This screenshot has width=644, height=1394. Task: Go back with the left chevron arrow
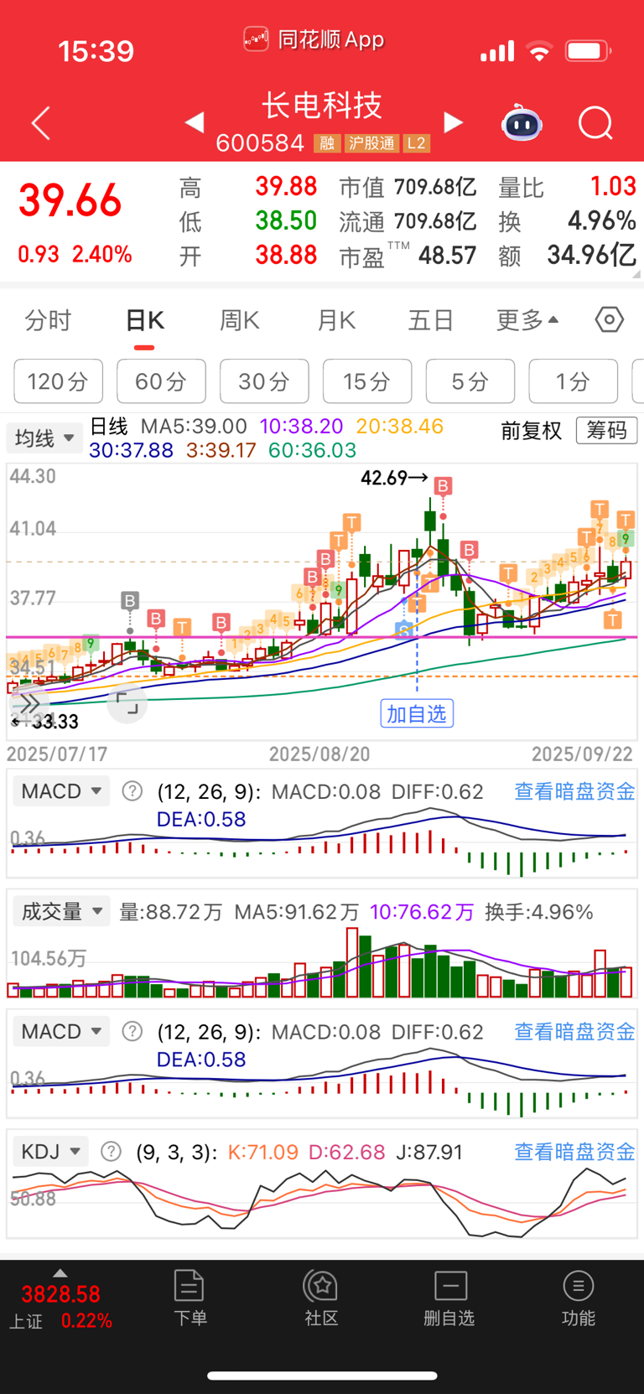pos(41,123)
